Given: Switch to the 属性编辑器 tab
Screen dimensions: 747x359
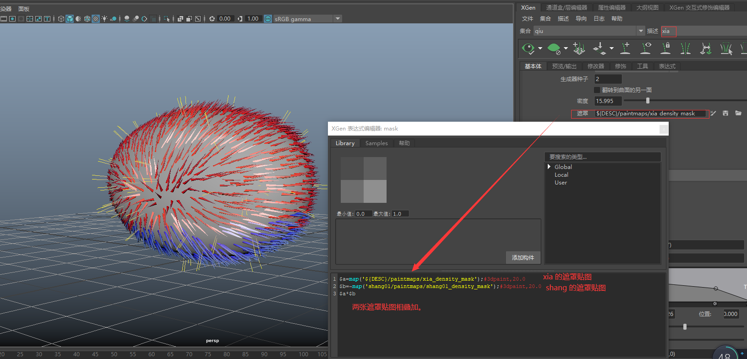Looking at the screenshot, I should [611, 7].
